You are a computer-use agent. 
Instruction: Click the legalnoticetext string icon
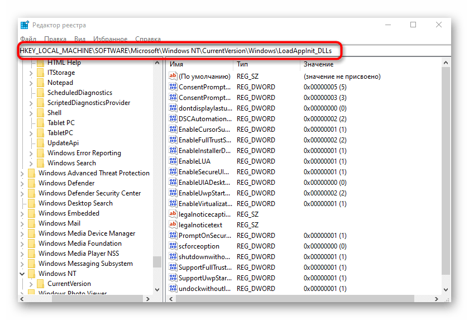coord(173,225)
